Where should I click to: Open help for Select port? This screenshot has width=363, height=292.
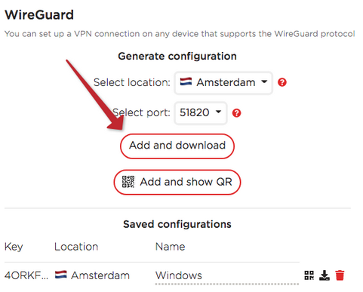click(236, 113)
